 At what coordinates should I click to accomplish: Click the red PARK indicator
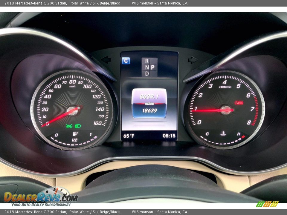point(239,103)
